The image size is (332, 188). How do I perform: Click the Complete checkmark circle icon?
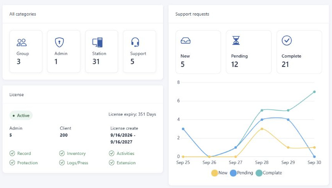click(287, 40)
